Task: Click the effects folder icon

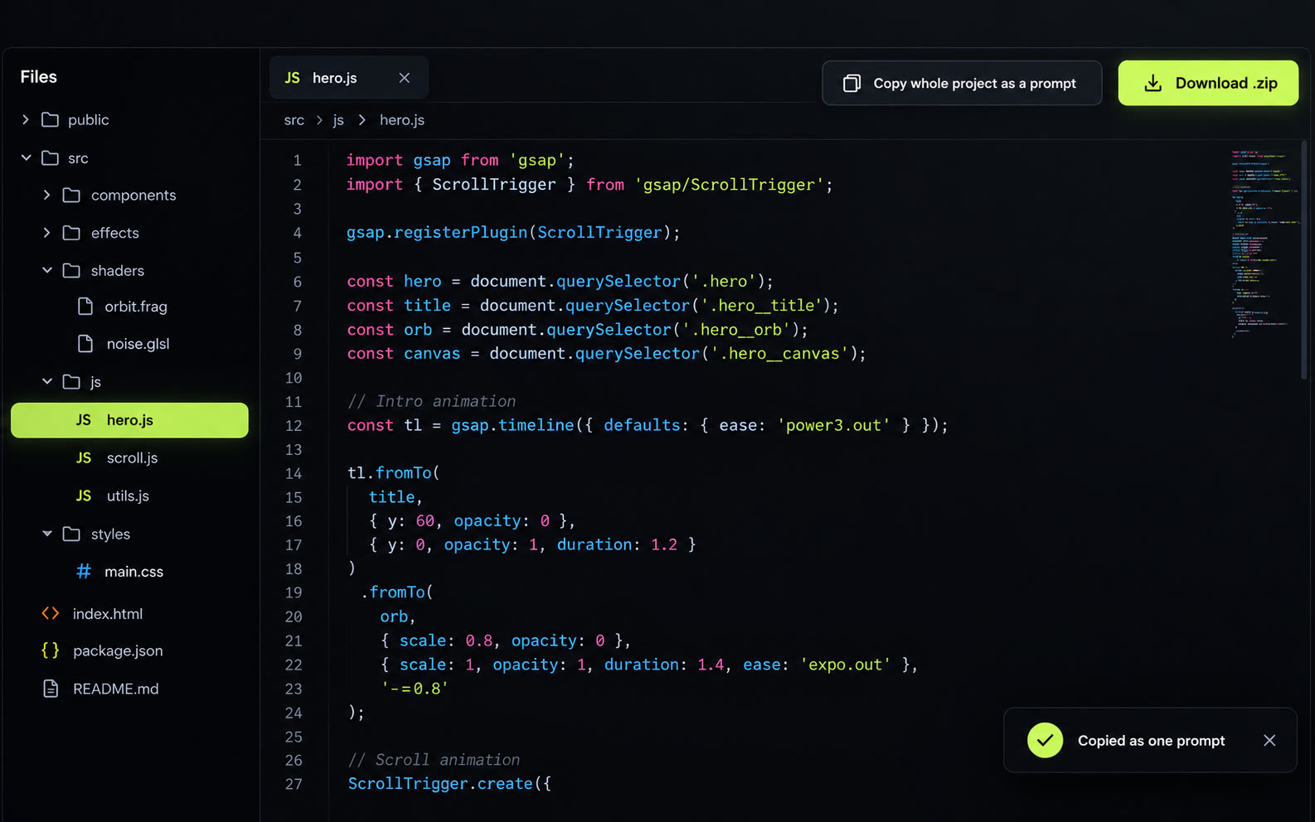Action: point(72,233)
